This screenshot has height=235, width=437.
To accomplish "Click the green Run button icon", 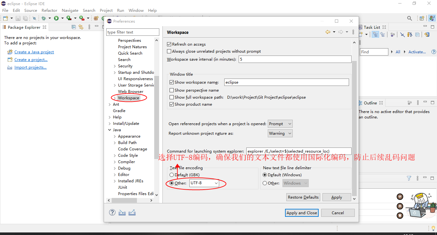I will [56, 19].
